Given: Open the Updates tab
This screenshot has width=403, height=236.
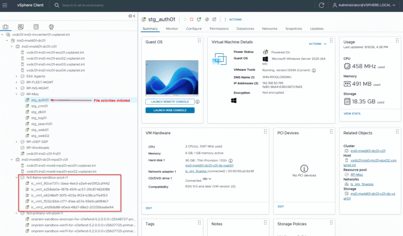Looking at the screenshot, I should [x=316, y=29].
